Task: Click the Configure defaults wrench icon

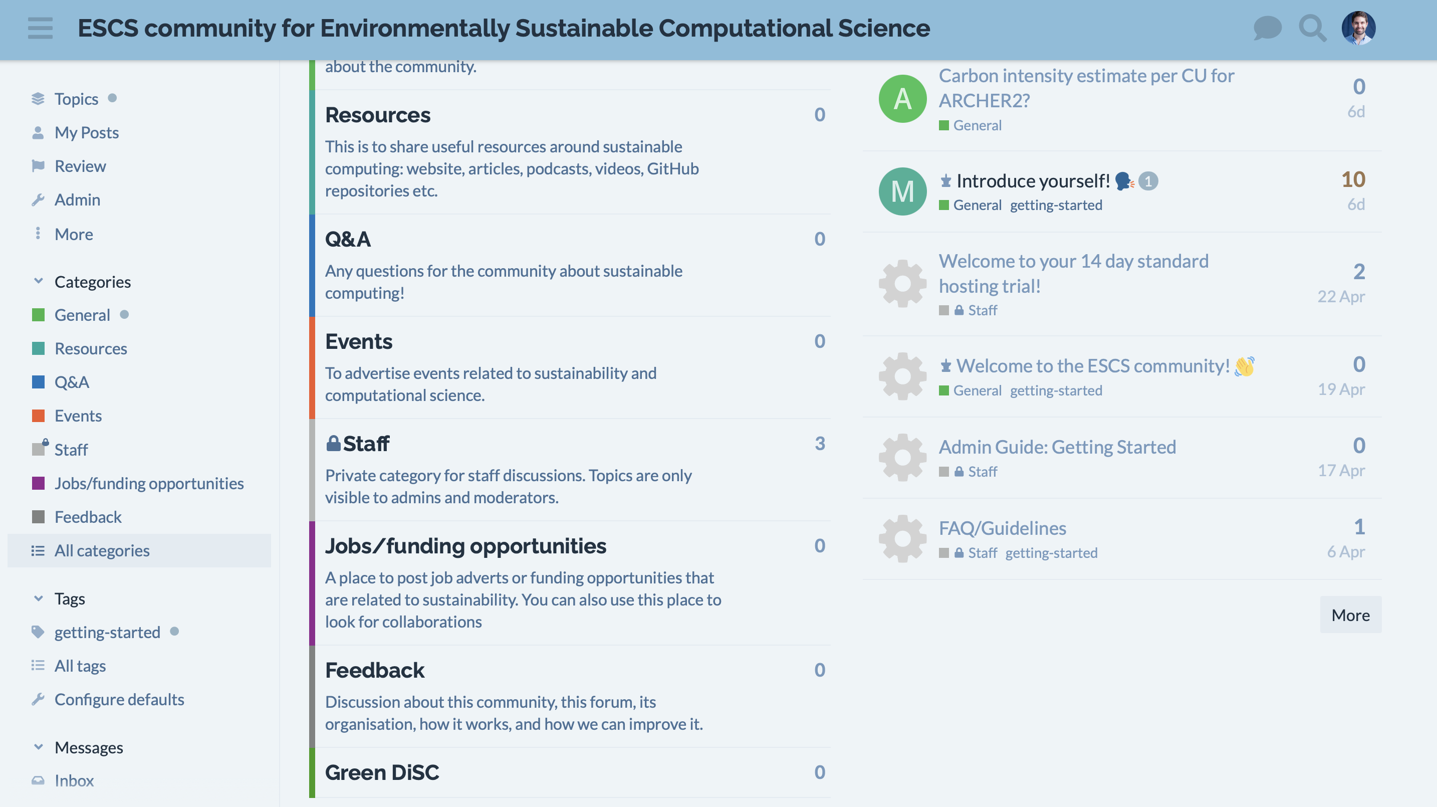Action: [39, 699]
